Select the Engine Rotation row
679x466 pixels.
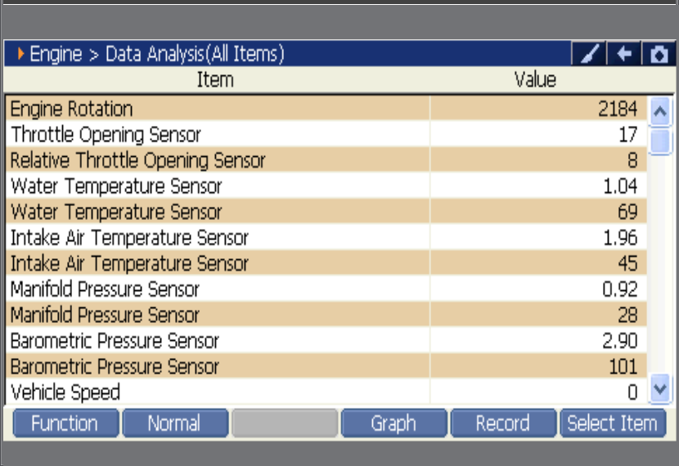coord(326,108)
